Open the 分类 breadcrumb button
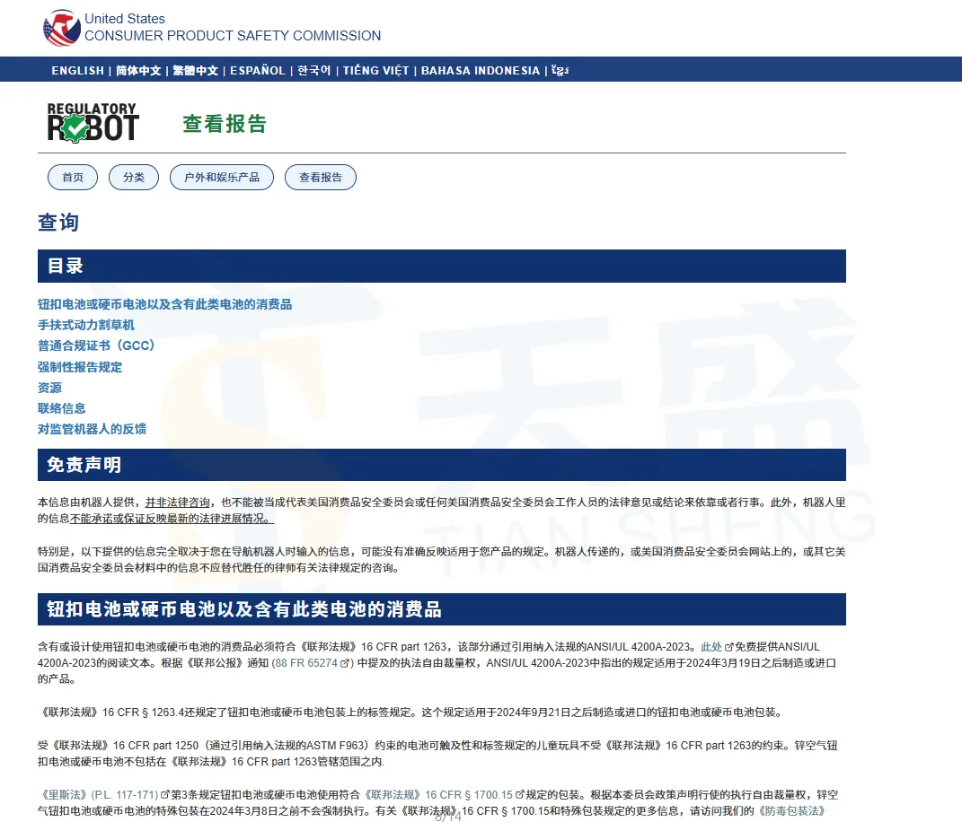 click(x=134, y=177)
